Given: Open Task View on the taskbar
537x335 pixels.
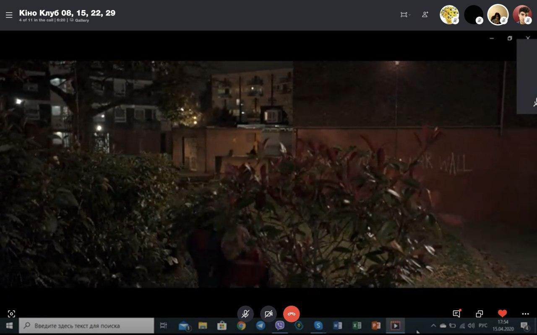Looking at the screenshot, I should click(164, 325).
